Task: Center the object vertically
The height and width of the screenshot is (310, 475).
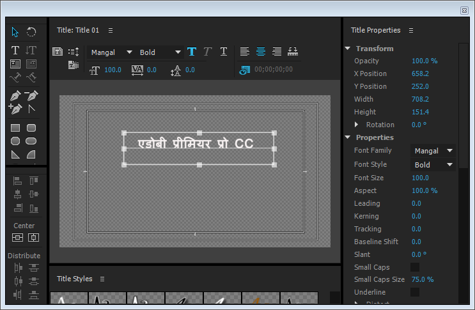Action: click(17, 238)
